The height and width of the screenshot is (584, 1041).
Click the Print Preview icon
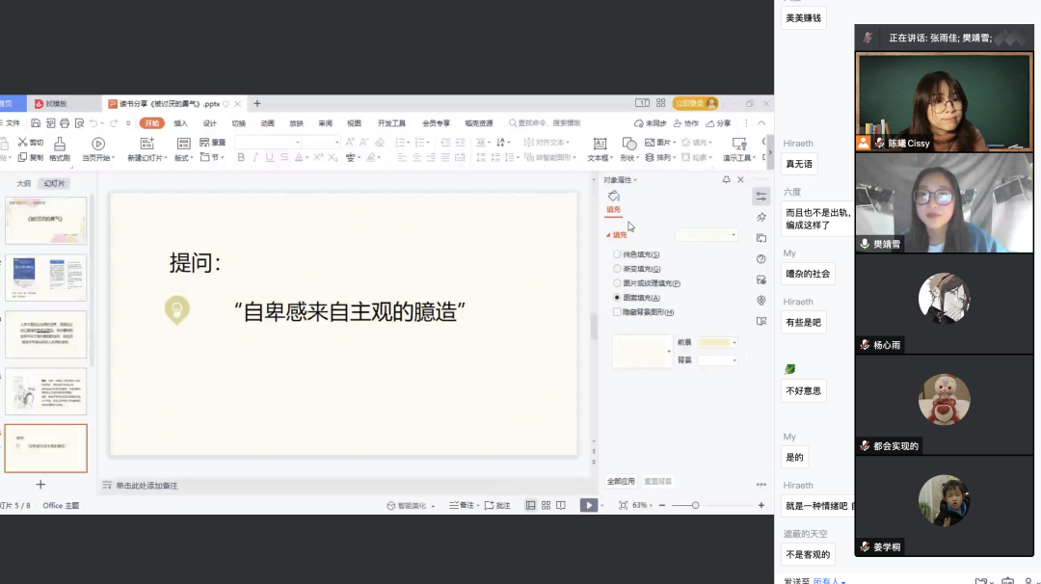point(79,123)
